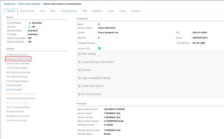The width and height of the screenshot is (224, 139).
Task: Open the Internal Fabric Manager
Action: coord(18,64)
